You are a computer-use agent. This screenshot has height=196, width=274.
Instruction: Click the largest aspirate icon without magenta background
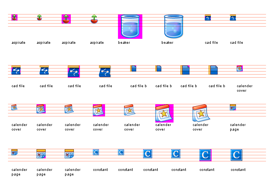pyautogui.click(x=94, y=19)
